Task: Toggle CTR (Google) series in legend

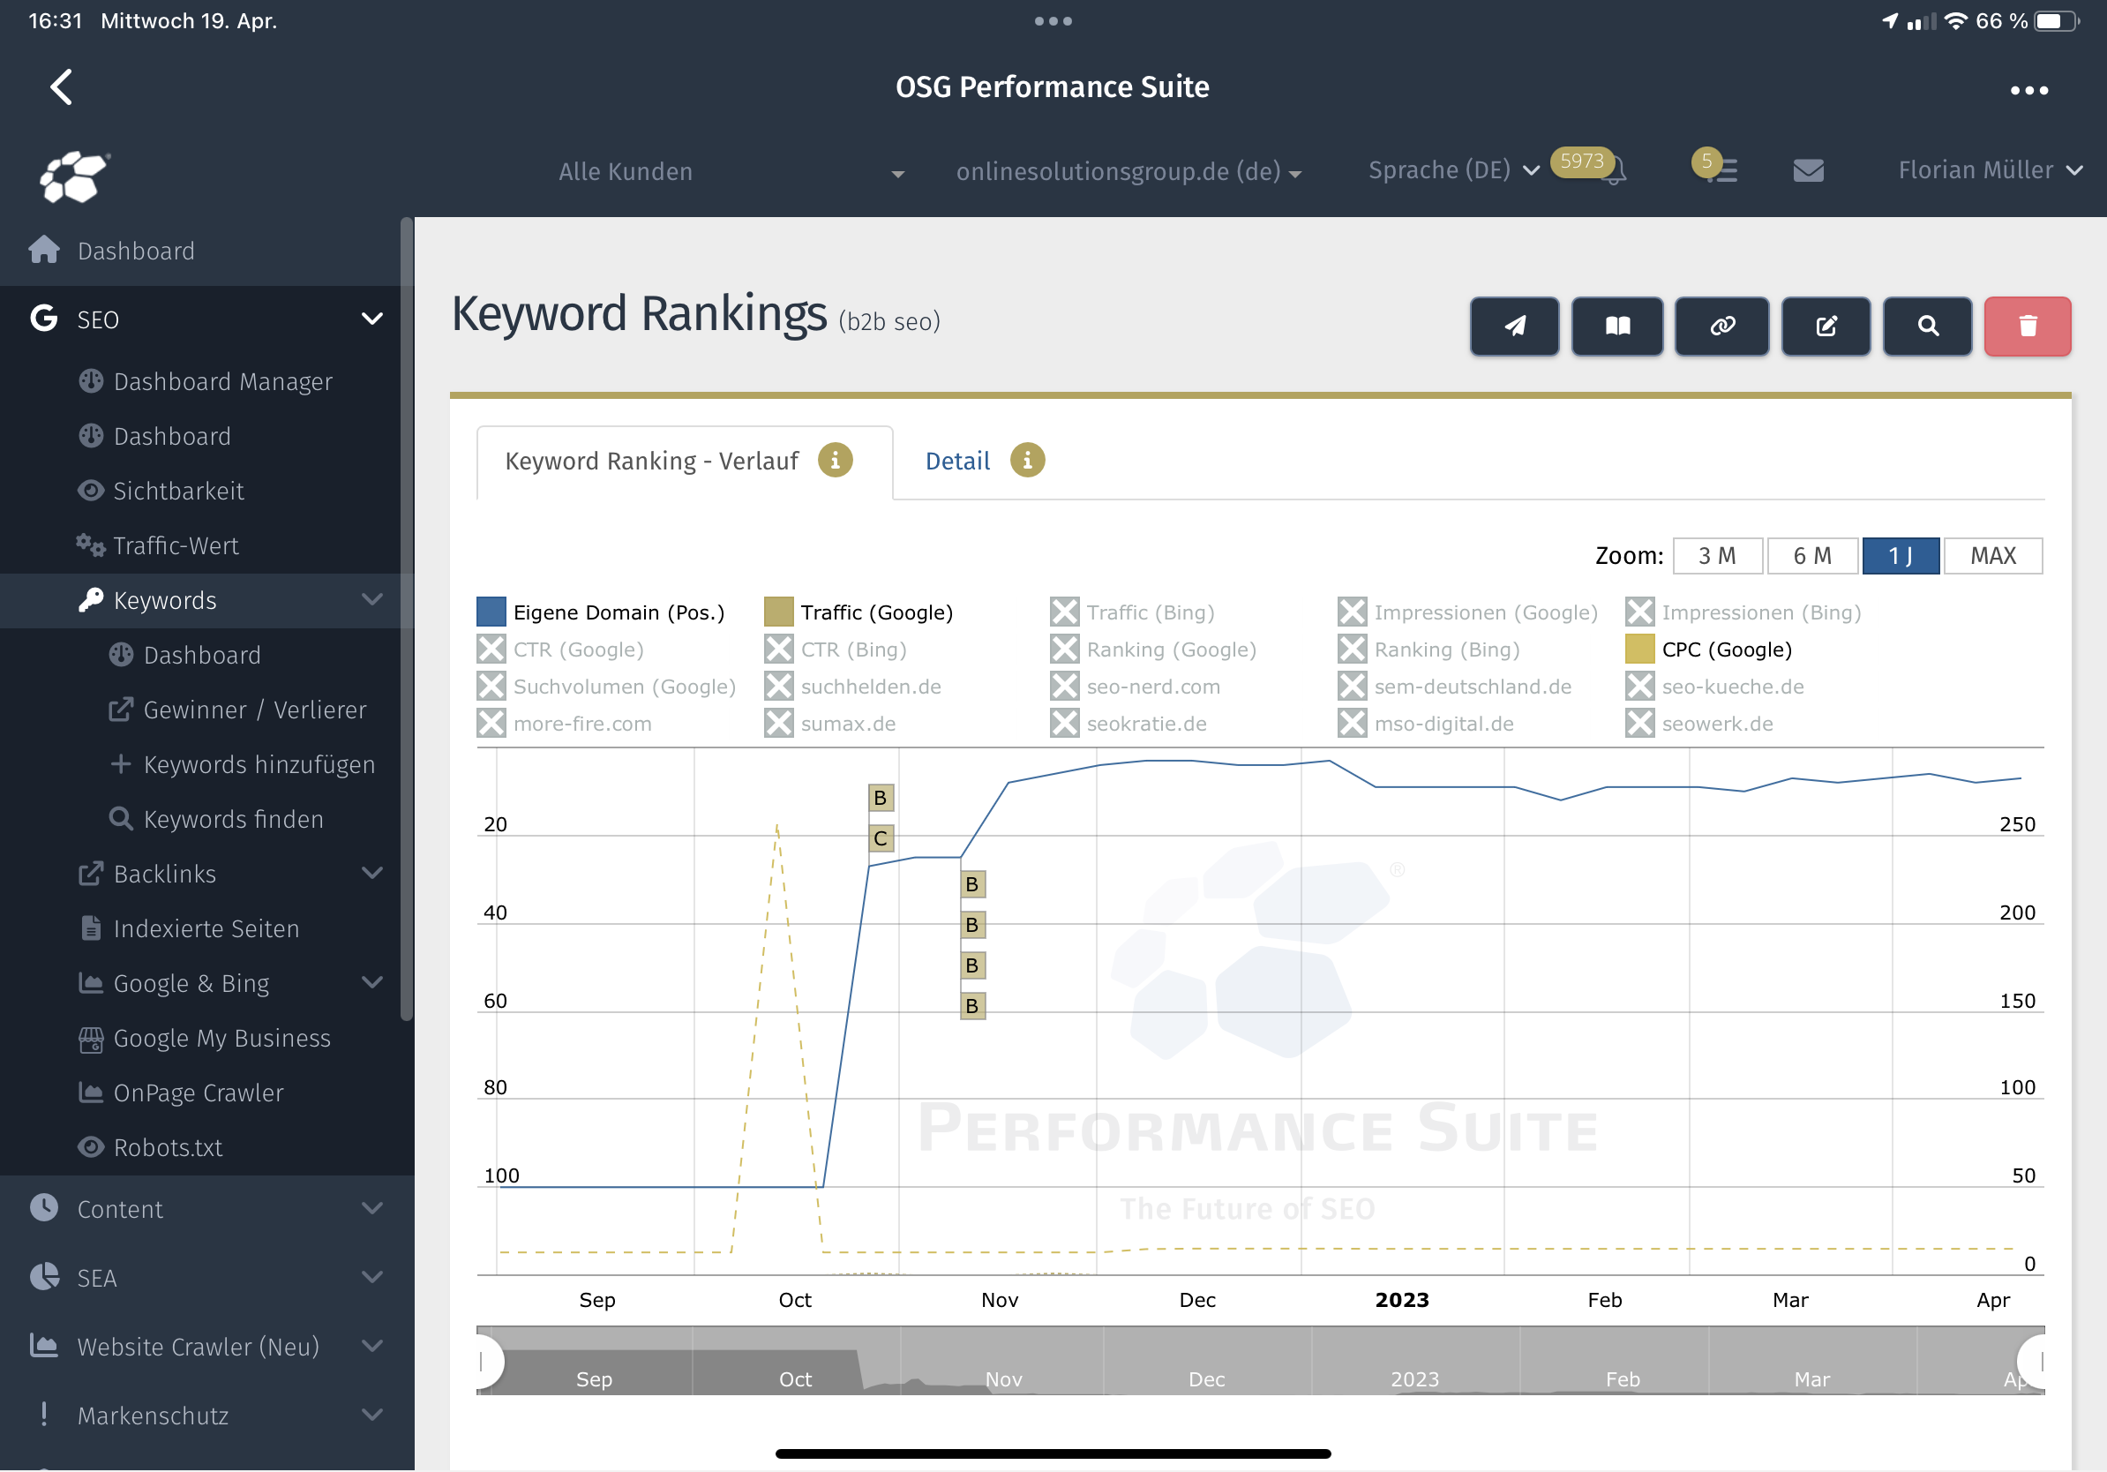Action: point(559,650)
